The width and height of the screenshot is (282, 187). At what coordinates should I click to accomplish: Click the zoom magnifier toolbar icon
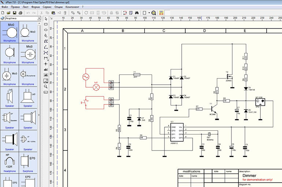click(x=153, y=13)
